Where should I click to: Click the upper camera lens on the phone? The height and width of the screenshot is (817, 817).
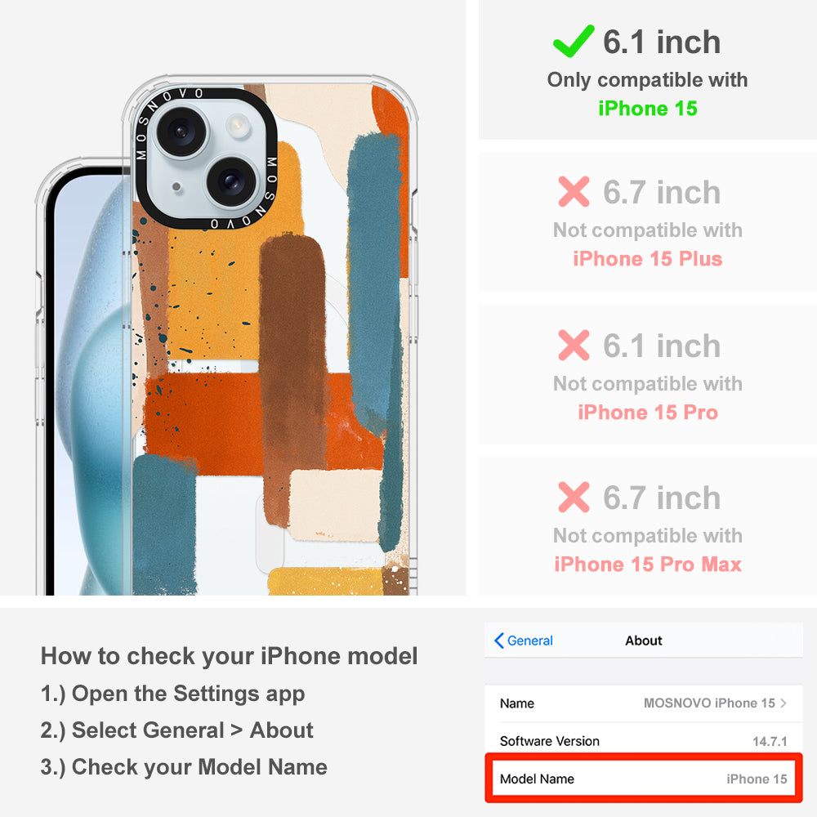tap(181, 131)
